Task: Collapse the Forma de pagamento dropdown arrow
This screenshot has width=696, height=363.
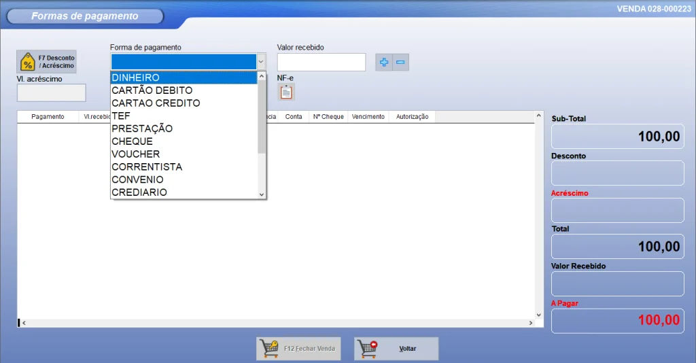Action: tap(261, 62)
